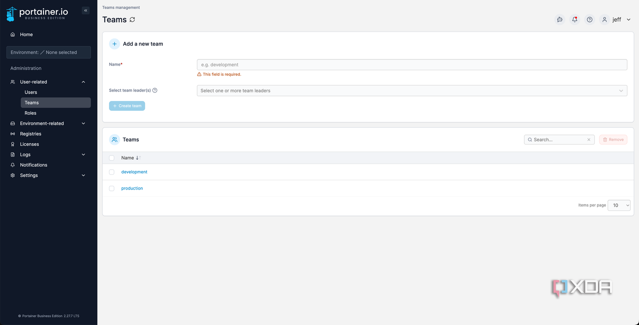Tick the select-all checkbox in table header
The width and height of the screenshot is (639, 325).
click(112, 158)
